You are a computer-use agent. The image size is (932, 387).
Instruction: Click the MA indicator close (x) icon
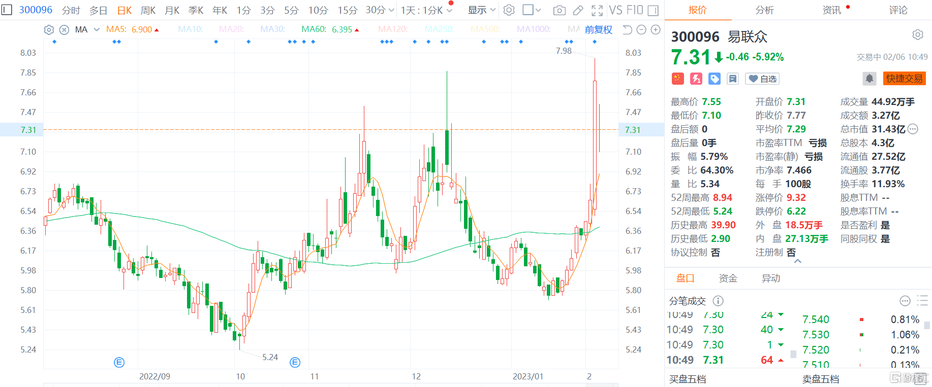[64, 30]
